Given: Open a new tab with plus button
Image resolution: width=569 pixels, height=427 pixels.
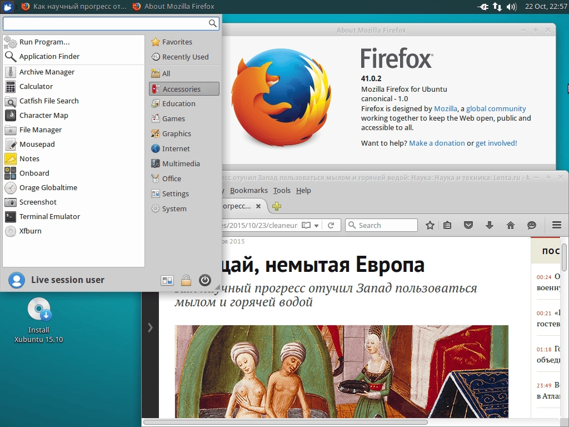Looking at the screenshot, I should (x=277, y=207).
